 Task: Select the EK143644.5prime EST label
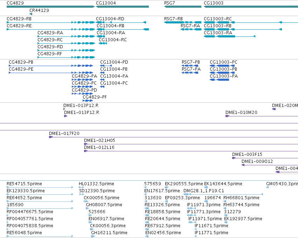pos(223,184)
